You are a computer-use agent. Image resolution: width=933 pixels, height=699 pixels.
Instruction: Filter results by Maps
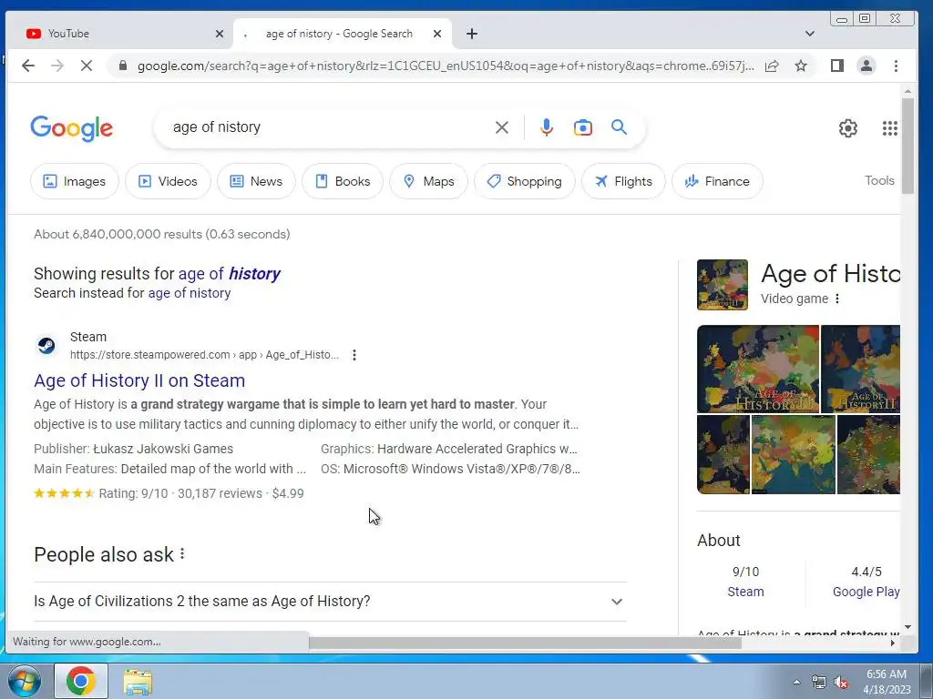428,181
